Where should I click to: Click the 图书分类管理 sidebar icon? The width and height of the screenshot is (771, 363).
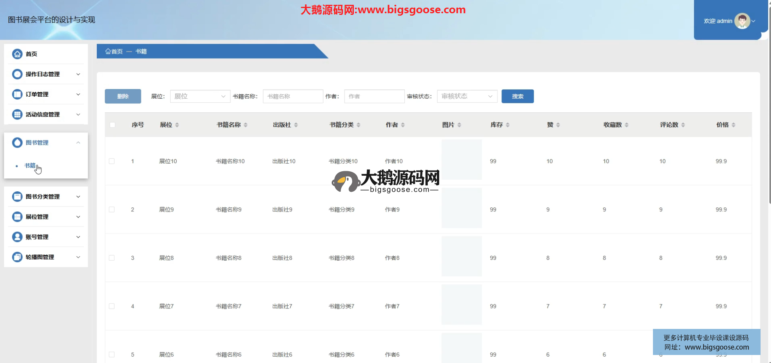tap(17, 197)
